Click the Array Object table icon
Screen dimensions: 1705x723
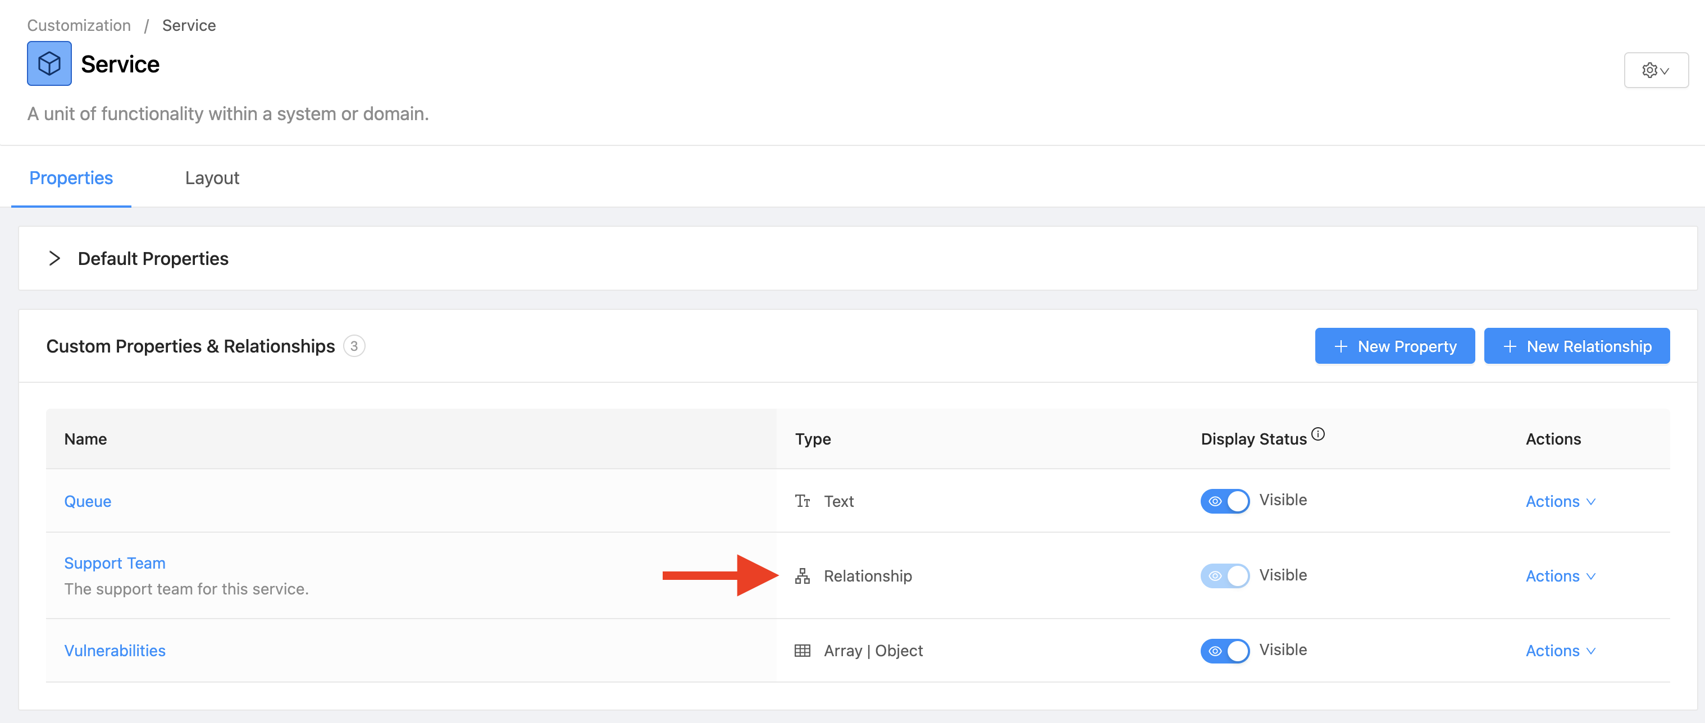[802, 650]
